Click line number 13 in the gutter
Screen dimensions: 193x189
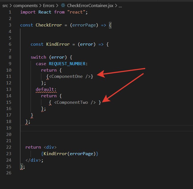click(x=9, y=89)
